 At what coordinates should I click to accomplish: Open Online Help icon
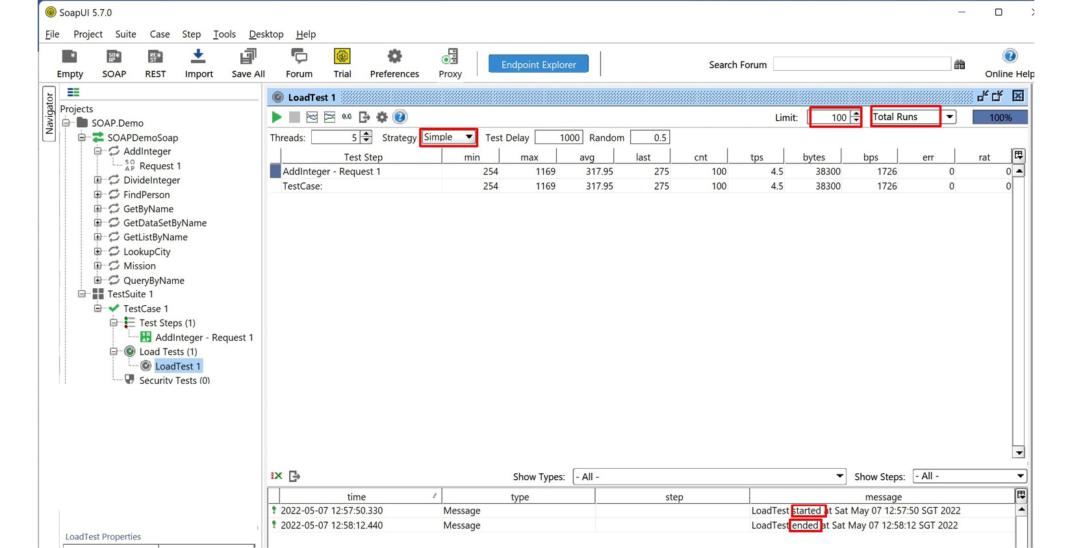click(1010, 56)
